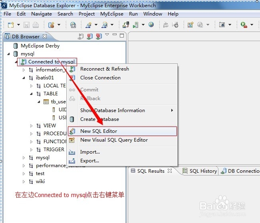The width and height of the screenshot is (260, 223).
Task: Click the second red connection icon in DB Browser
Action: tap(99, 36)
